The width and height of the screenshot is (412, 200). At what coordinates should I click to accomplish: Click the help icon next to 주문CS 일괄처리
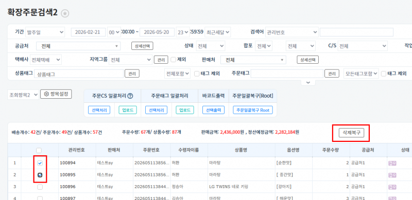click(x=130, y=96)
